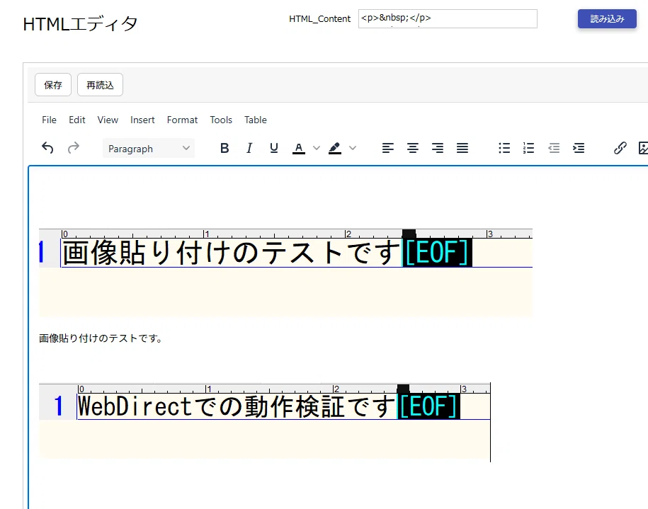Apply the current text color
This screenshot has width=648, height=509.
(x=299, y=148)
